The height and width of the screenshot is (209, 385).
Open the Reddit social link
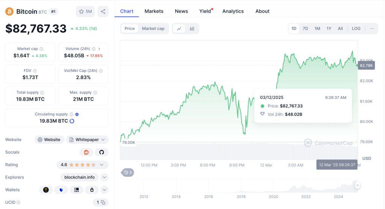(x=86, y=152)
